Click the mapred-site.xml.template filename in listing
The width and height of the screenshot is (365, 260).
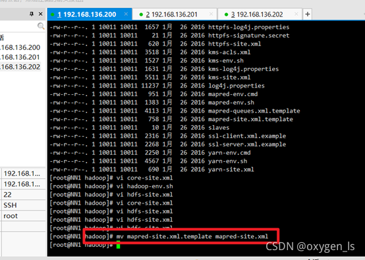pyautogui.click(x=250, y=119)
